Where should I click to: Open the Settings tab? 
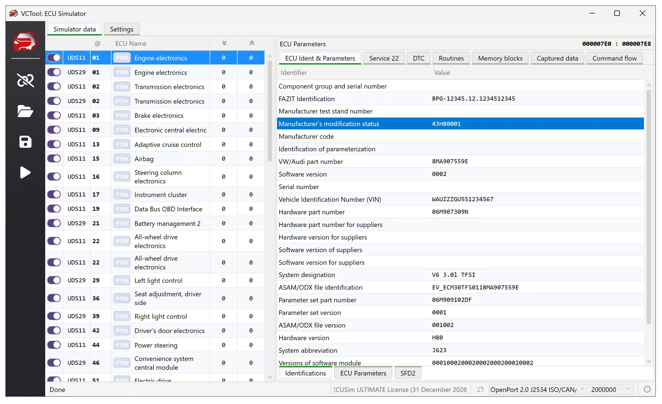[121, 29]
